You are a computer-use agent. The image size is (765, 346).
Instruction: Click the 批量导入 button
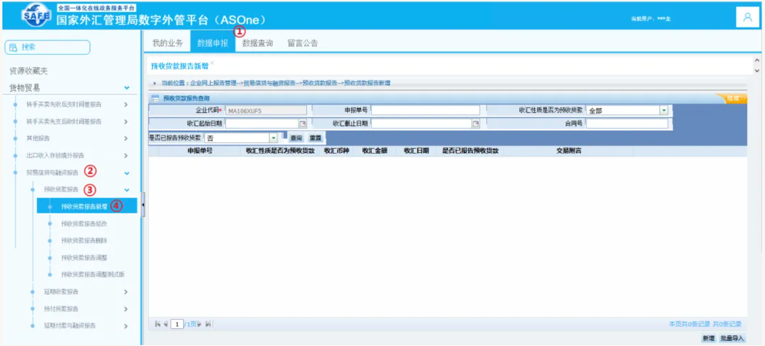(732, 338)
